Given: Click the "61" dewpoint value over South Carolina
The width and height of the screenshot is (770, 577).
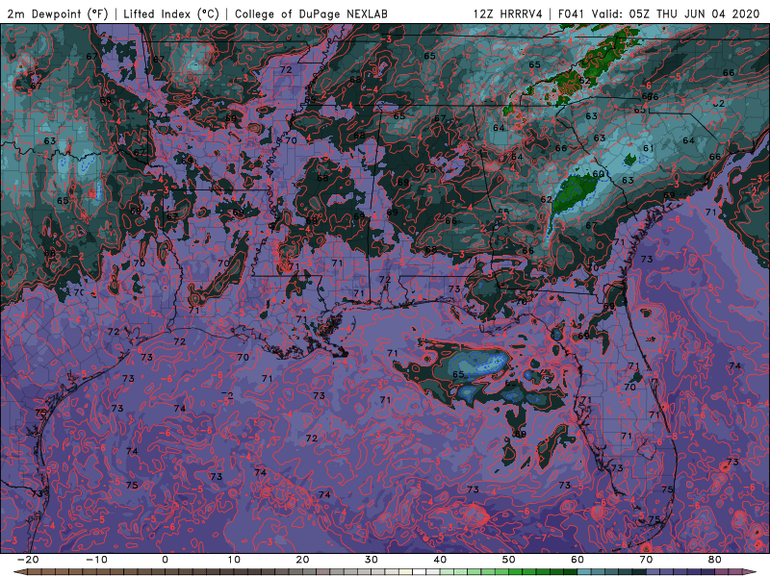Looking at the screenshot, I should pyautogui.click(x=648, y=148).
